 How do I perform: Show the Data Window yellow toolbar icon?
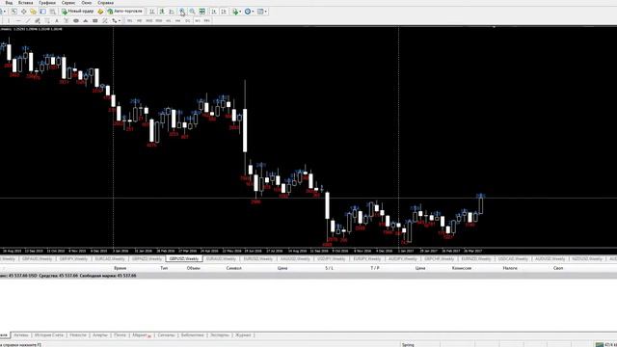tap(34, 12)
